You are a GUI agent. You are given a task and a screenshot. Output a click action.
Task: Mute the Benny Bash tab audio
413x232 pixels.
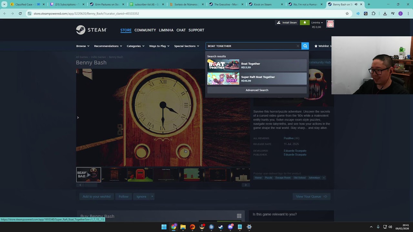[x=356, y=5]
